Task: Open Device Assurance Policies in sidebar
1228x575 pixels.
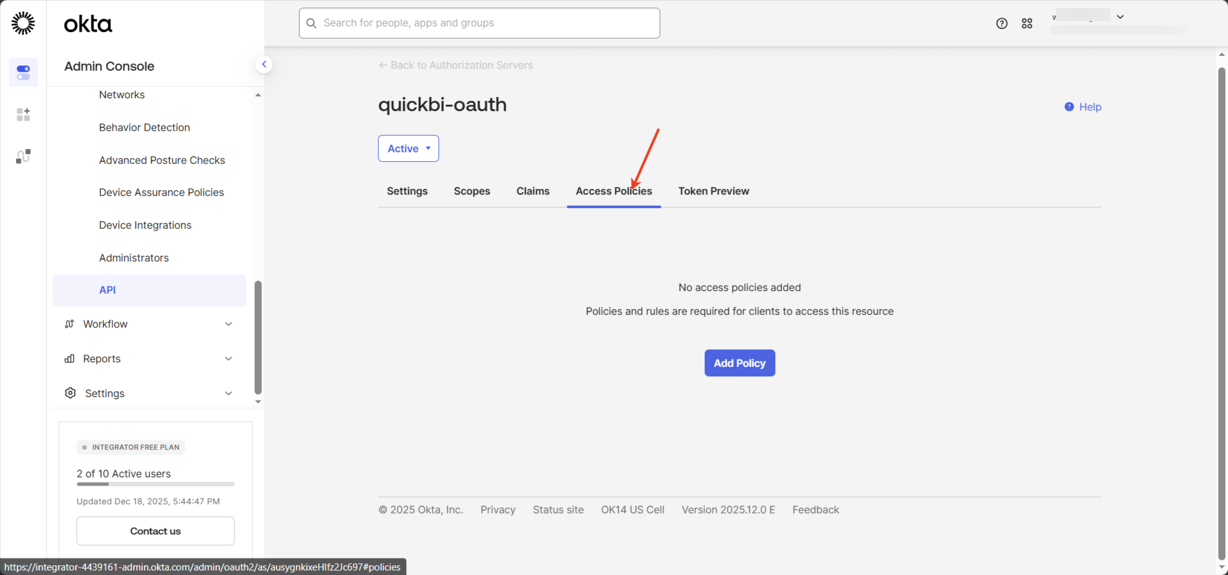Action: pos(161,192)
